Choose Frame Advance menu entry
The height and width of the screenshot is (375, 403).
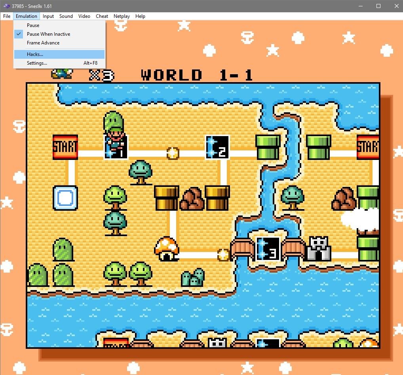(43, 43)
